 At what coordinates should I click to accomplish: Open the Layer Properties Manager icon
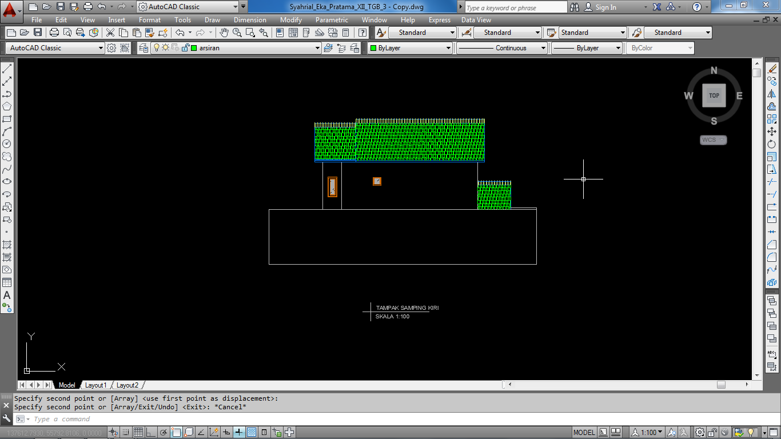[x=144, y=48]
